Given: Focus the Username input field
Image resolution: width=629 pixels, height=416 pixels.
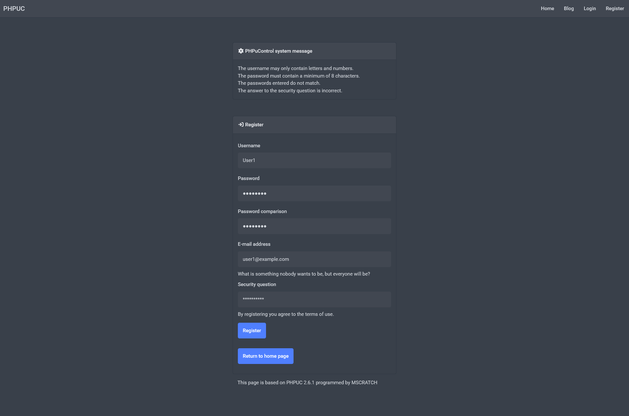Looking at the screenshot, I should (314, 160).
